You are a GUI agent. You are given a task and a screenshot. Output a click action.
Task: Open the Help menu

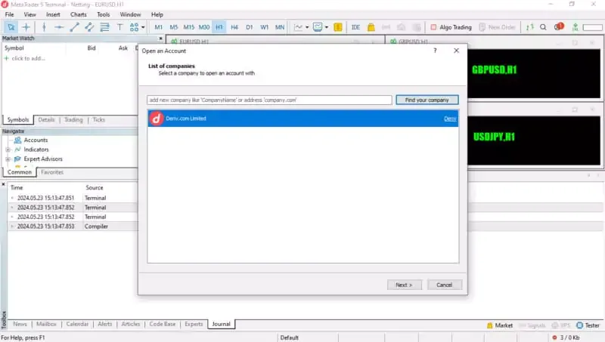pos(157,14)
